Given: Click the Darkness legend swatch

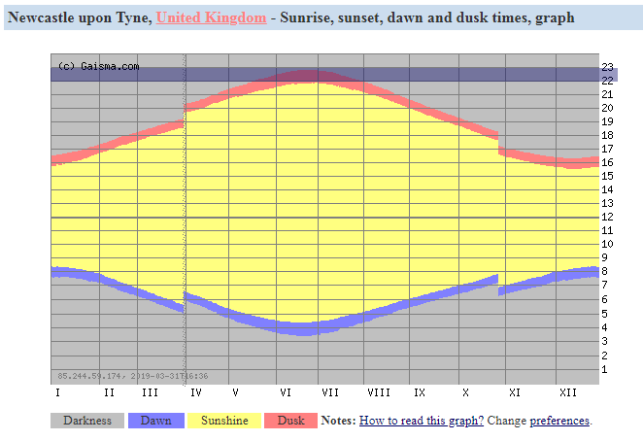Looking at the screenshot, I should (x=87, y=421).
